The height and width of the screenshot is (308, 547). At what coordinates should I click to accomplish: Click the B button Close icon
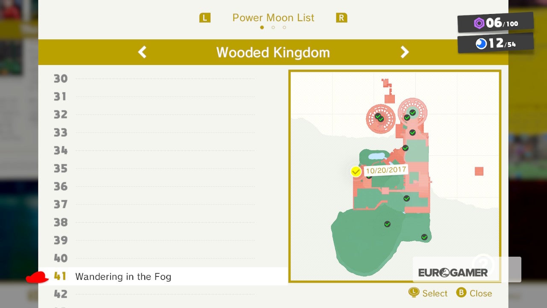point(461,293)
